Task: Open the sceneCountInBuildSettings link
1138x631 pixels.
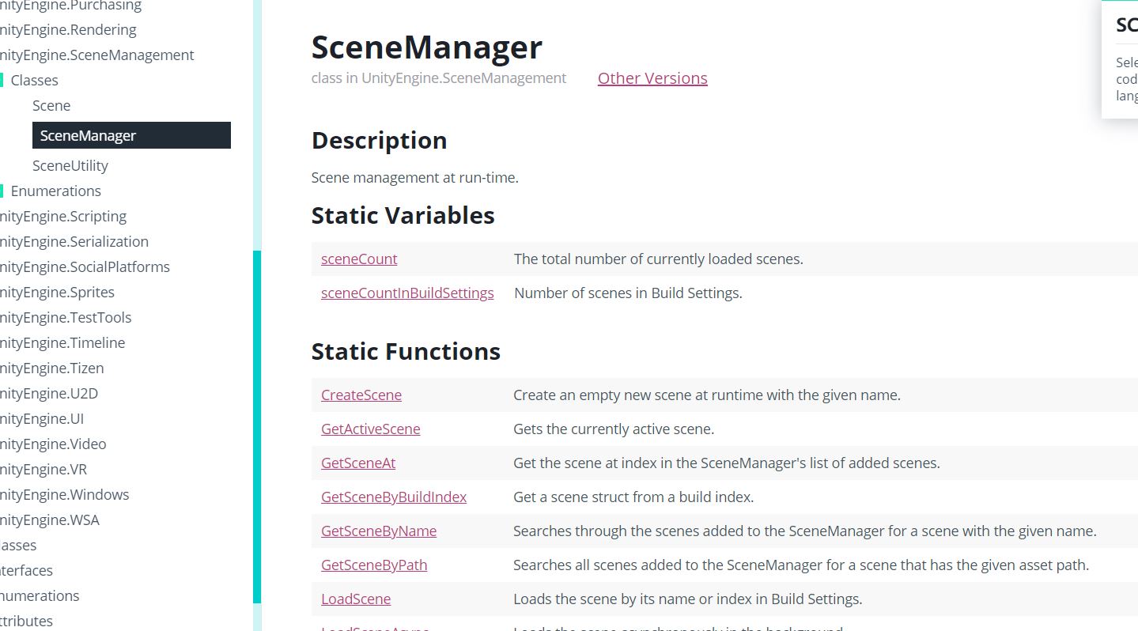Action: click(407, 293)
